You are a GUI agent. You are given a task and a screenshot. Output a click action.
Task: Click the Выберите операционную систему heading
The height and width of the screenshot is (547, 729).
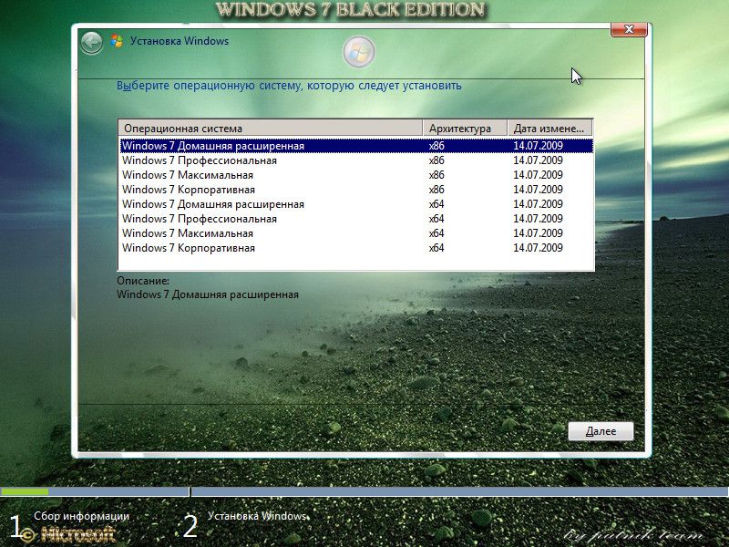pyautogui.click(x=289, y=86)
